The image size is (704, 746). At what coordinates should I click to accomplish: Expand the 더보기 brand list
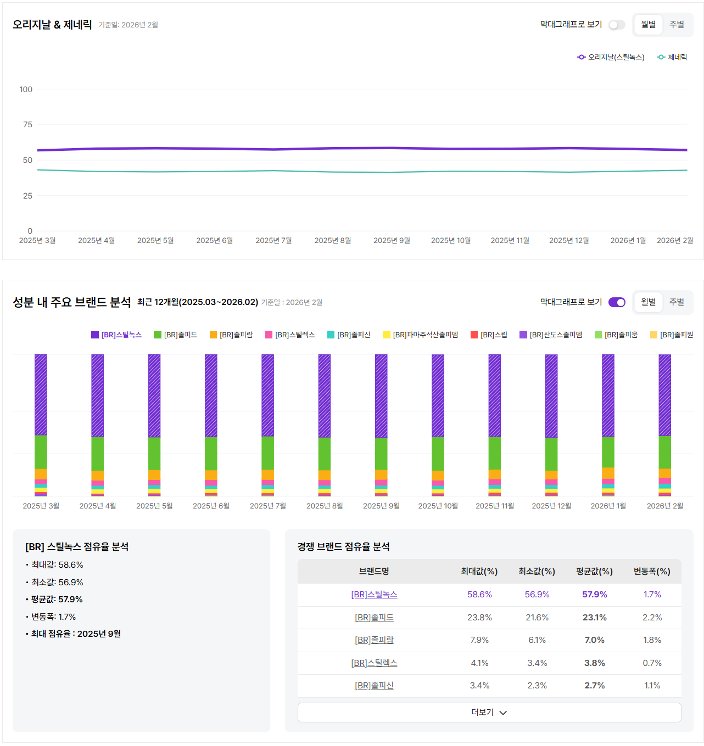(x=489, y=713)
